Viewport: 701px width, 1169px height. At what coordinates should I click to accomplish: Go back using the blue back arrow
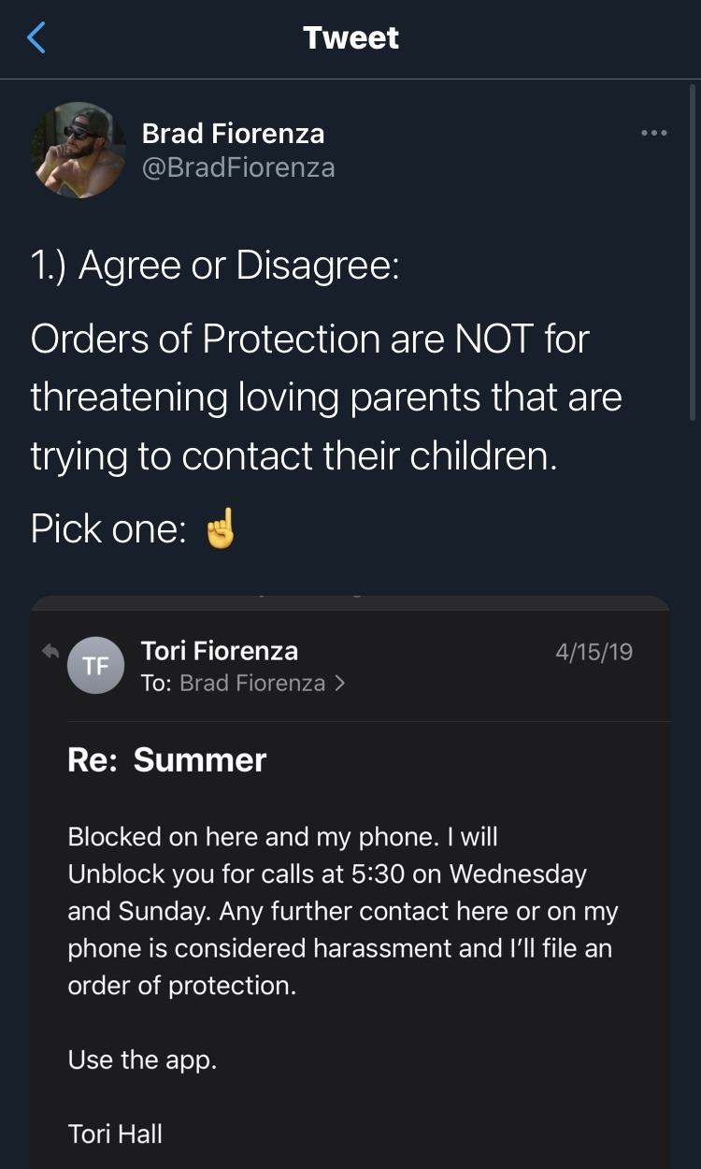[36, 37]
